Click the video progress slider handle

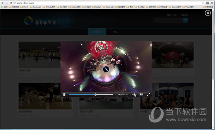pos(95,95)
